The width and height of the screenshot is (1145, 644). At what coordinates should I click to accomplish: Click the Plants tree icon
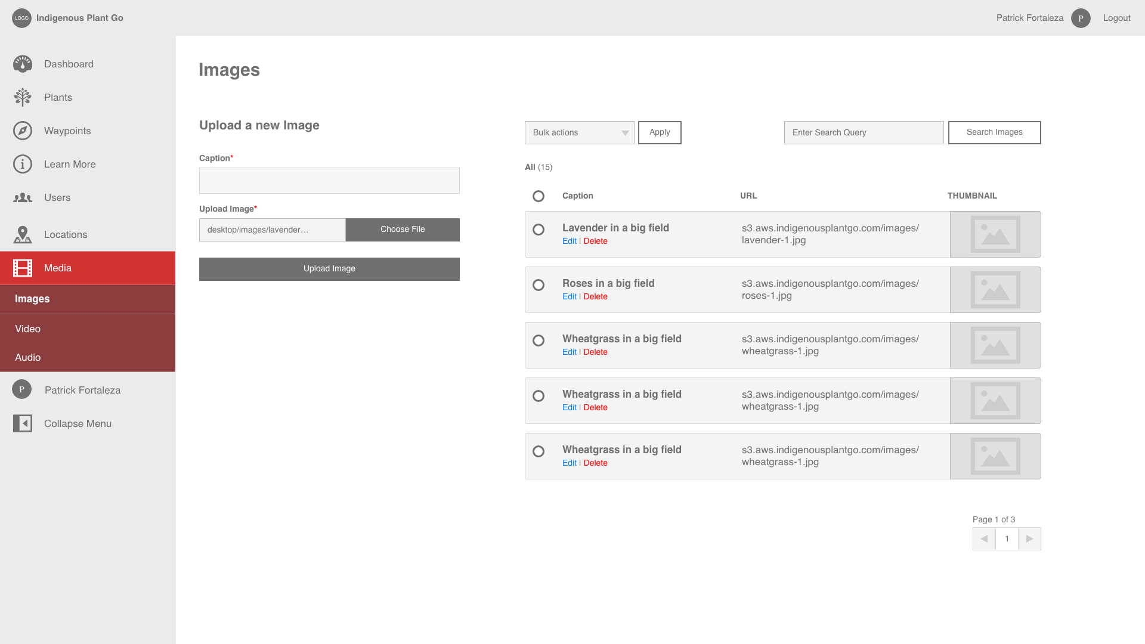23,97
